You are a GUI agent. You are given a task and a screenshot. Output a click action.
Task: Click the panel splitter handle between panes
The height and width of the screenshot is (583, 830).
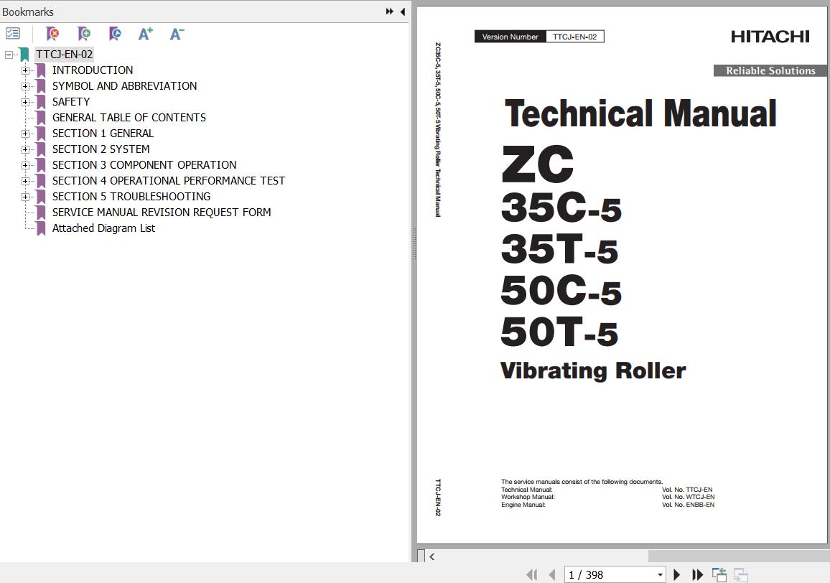(x=414, y=243)
